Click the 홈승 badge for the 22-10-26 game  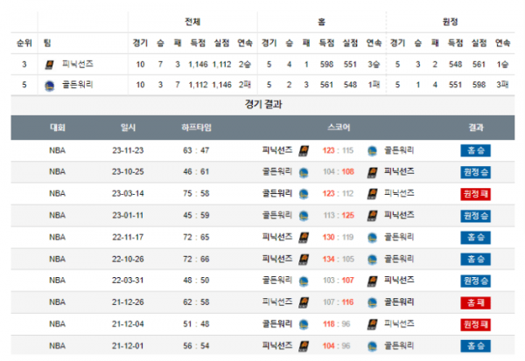[475, 259]
